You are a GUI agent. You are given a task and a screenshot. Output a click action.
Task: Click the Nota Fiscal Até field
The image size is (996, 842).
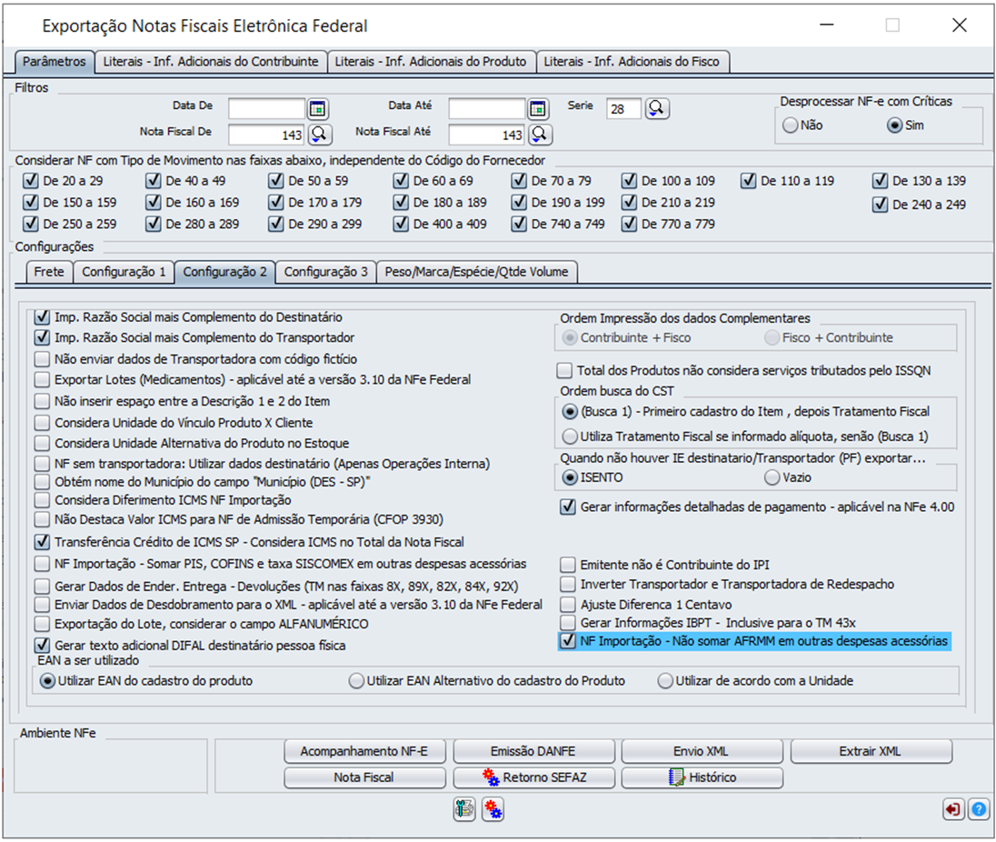point(487,134)
